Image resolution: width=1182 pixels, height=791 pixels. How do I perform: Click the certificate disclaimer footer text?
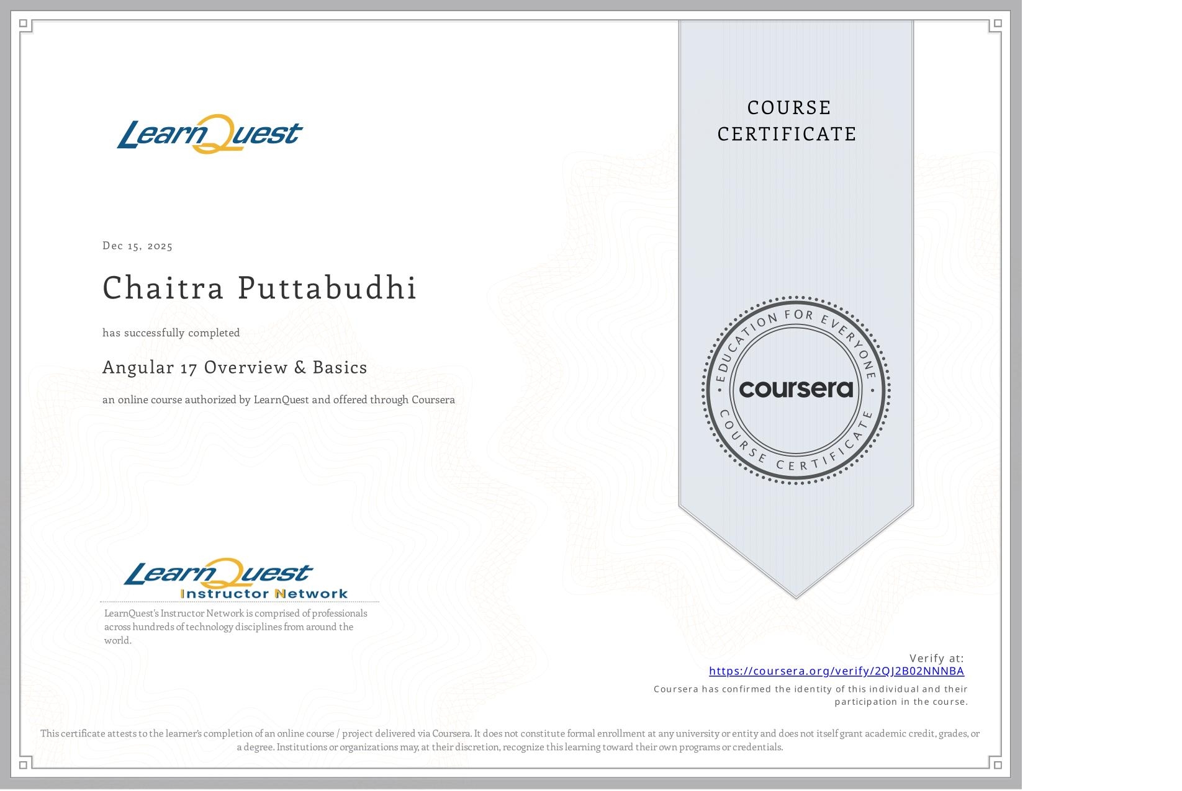point(510,740)
